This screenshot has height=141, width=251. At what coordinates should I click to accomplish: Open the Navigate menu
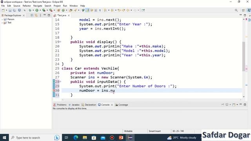[38, 6]
